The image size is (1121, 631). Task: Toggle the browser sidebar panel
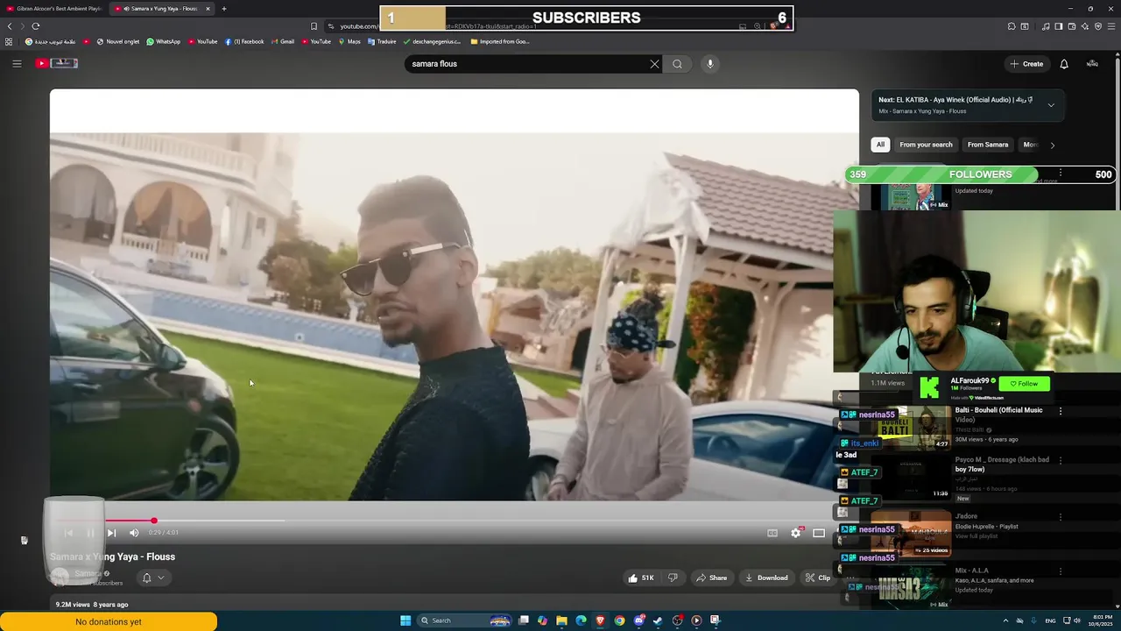tap(1059, 26)
